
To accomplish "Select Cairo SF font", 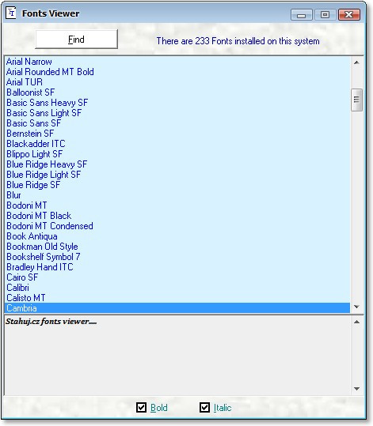I will pos(177,277).
